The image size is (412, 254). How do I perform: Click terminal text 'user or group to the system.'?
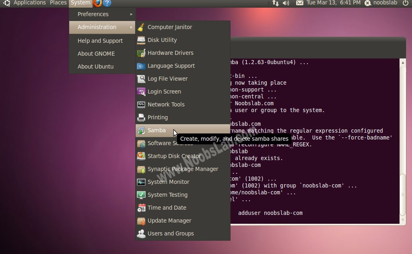(280, 110)
